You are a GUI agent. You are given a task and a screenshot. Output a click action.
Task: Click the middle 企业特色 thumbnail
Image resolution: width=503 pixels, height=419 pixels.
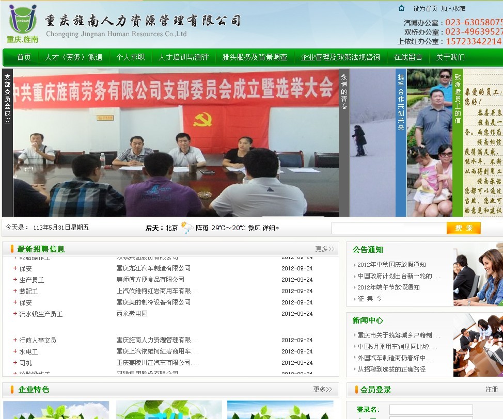[x=169, y=410]
